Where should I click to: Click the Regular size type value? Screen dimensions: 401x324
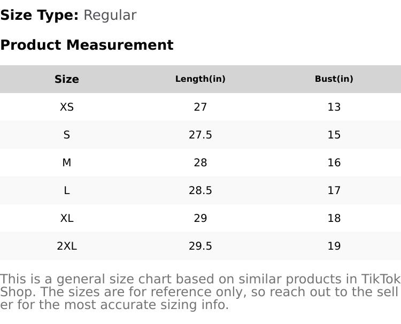(x=110, y=16)
